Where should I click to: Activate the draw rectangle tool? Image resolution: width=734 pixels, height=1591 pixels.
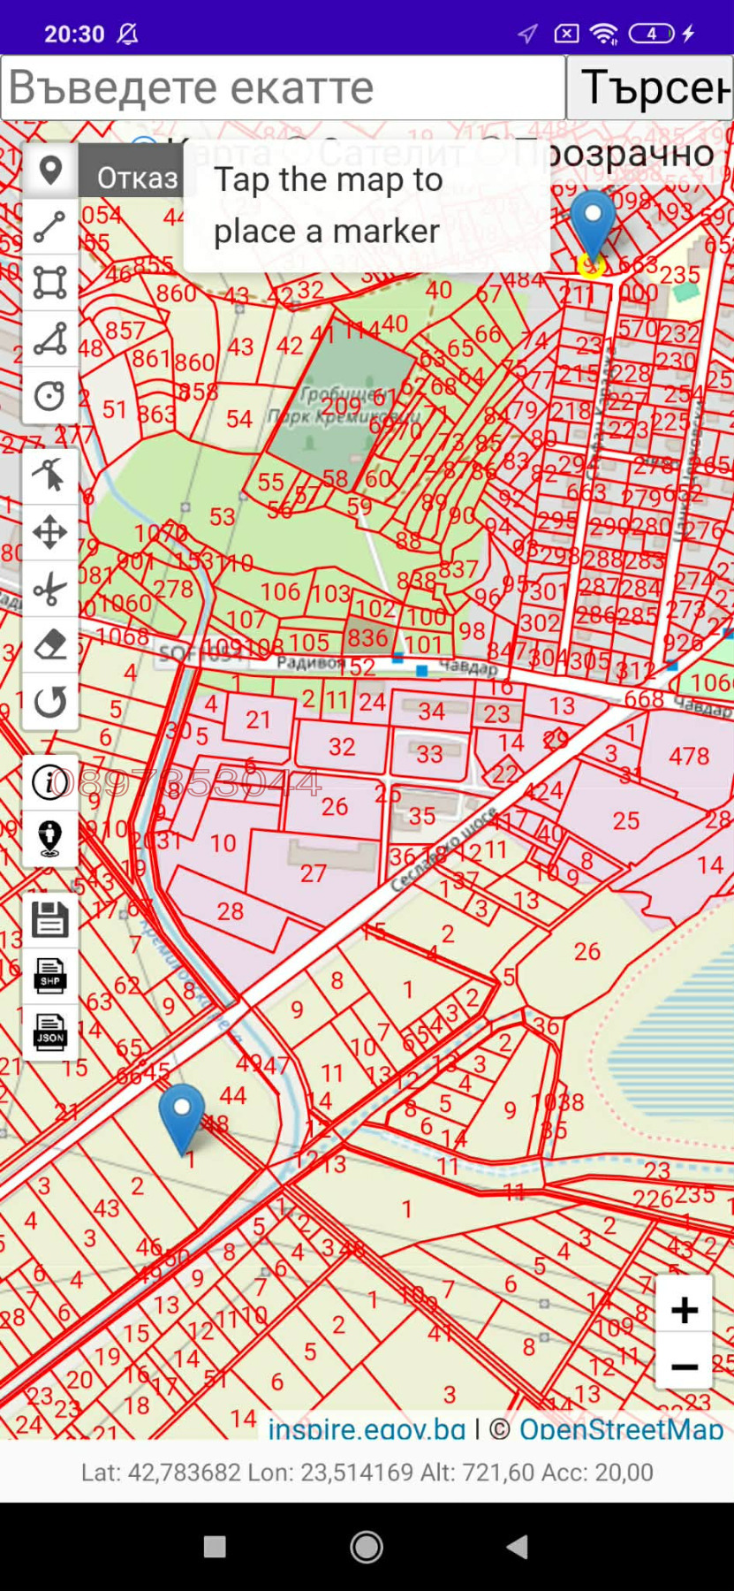coord(50,283)
